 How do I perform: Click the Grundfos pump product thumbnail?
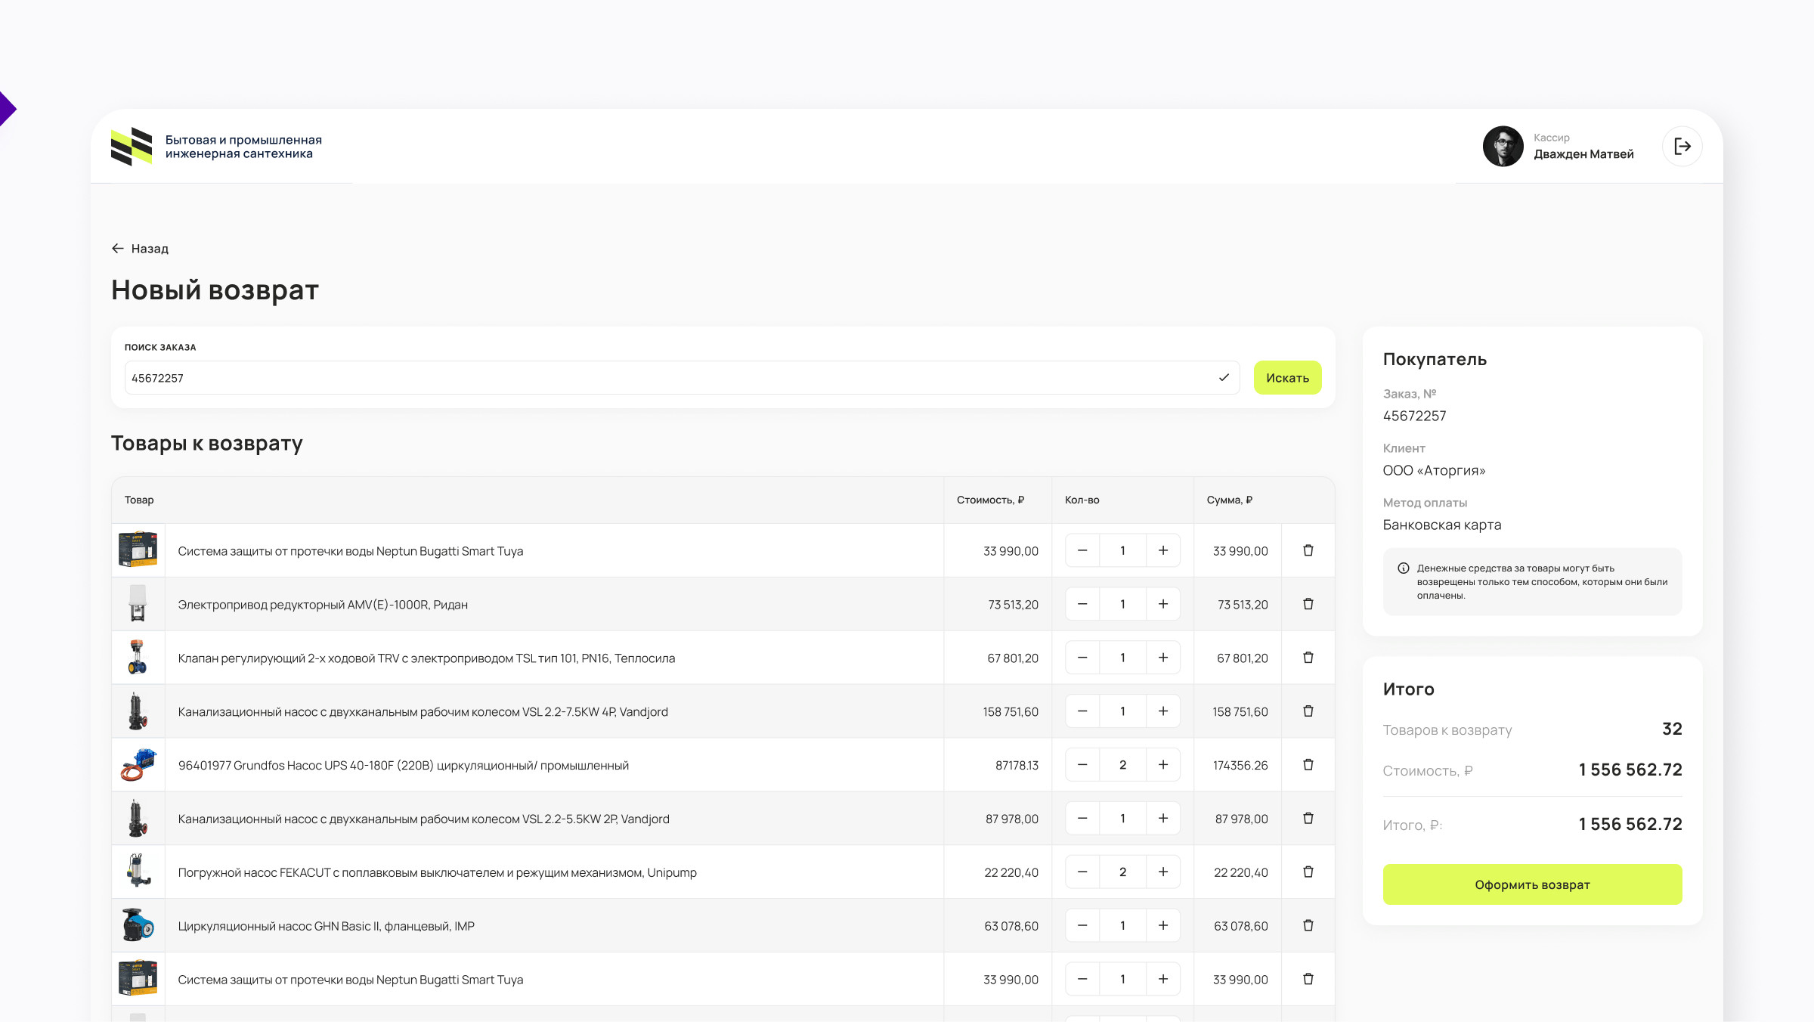click(x=138, y=765)
